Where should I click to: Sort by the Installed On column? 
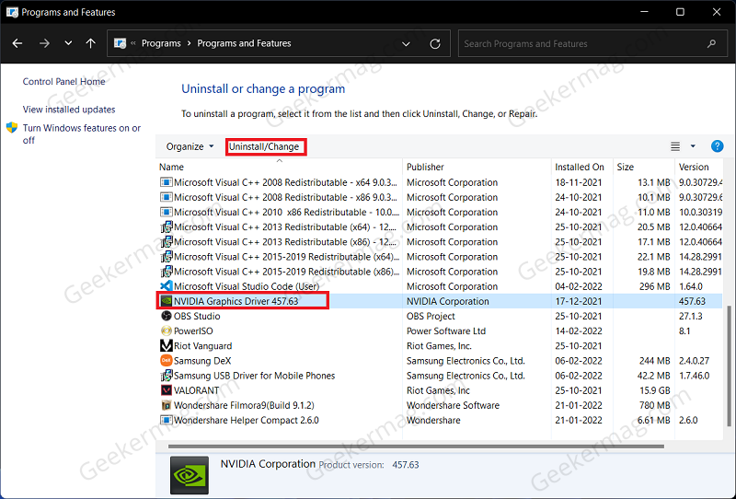click(x=580, y=167)
